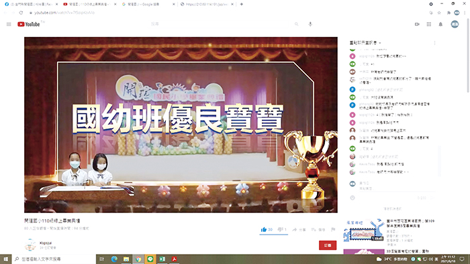Switch to Chrome on taskbar
Image resolution: width=470 pixels, height=264 pixels.
click(138, 259)
